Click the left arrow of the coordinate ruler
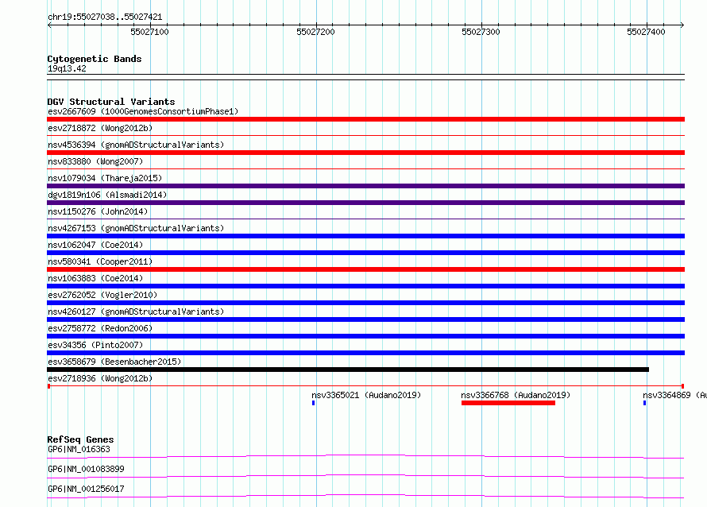Viewport: 707px width, 507px height. point(49,25)
